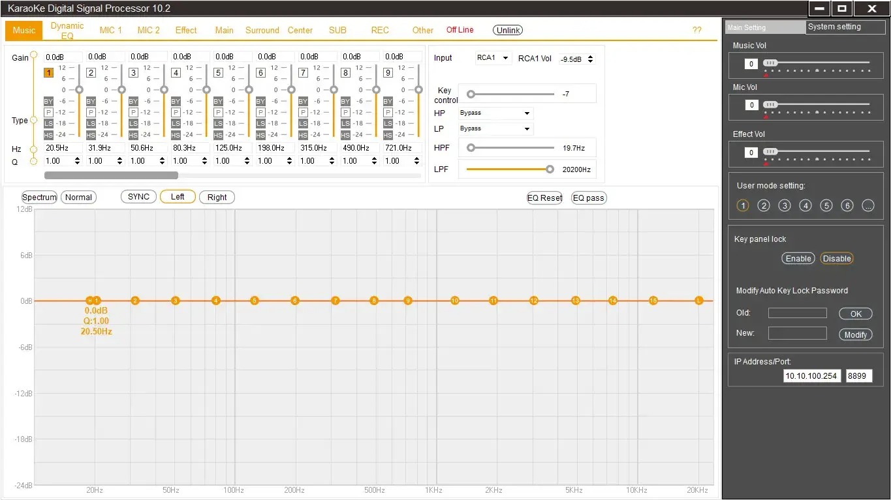Focus the IP address field 10.10.100.254
The height and width of the screenshot is (500, 891).
pos(811,375)
